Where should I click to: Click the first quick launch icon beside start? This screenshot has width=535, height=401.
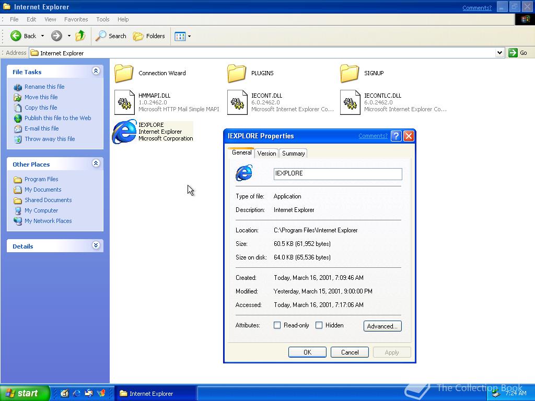pos(64,393)
